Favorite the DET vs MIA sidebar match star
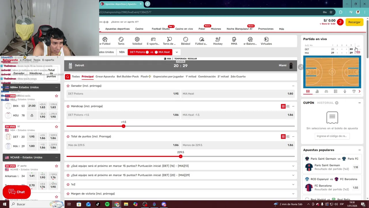This screenshot has height=208, width=369. (x=57, y=127)
